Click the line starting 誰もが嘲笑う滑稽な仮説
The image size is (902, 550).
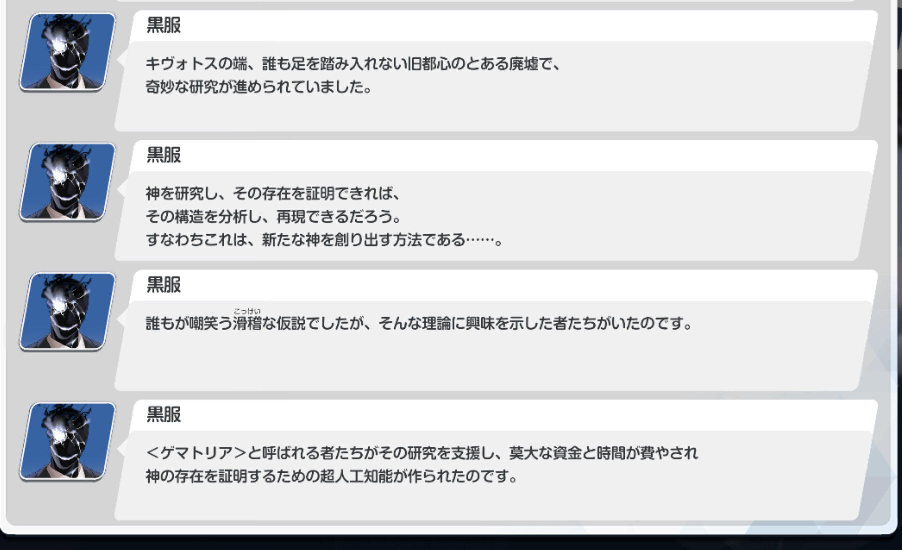point(419,323)
